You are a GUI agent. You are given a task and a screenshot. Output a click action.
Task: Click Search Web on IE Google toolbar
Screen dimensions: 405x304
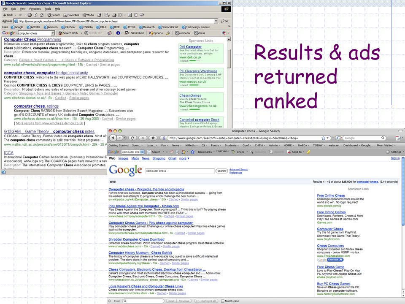pos(68,33)
